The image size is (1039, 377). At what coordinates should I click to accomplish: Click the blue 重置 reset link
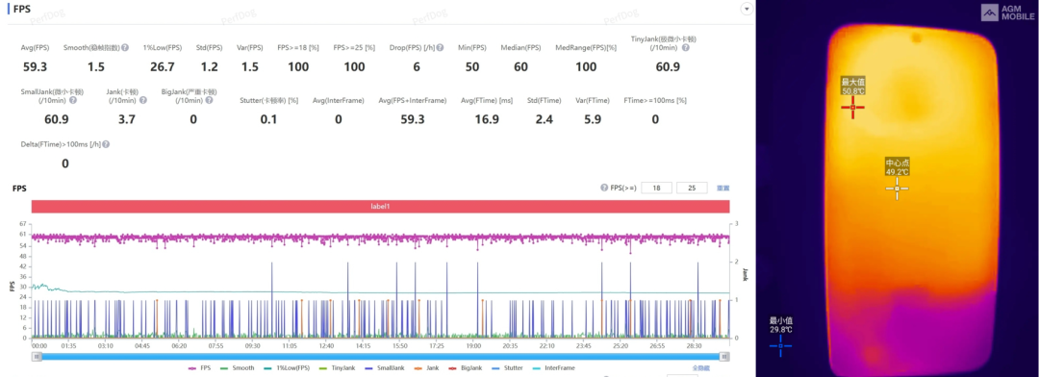pyautogui.click(x=722, y=188)
